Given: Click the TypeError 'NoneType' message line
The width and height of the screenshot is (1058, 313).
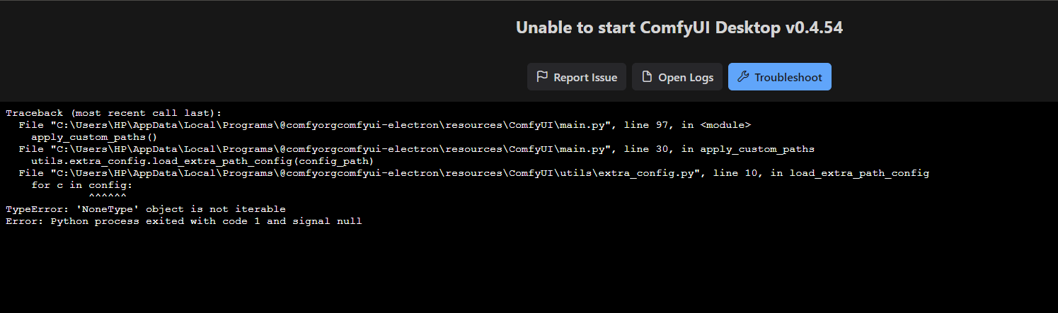Looking at the screenshot, I should tap(145, 209).
